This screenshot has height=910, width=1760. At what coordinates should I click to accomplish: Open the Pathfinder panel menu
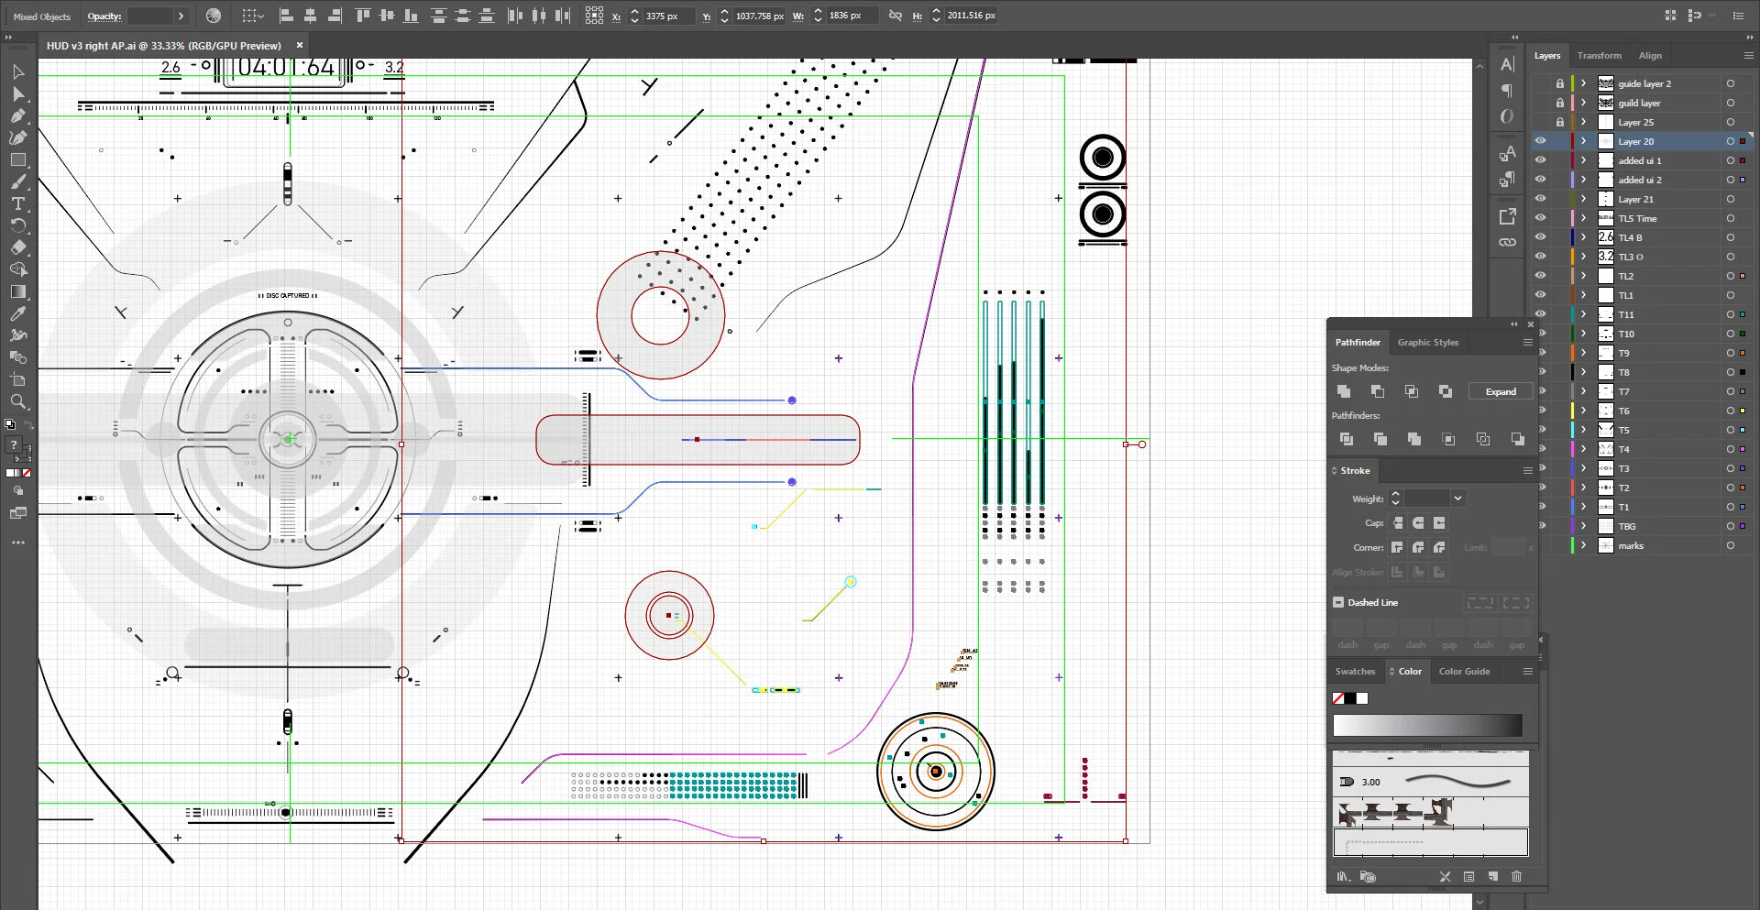pyautogui.click(x=1527, y=342)
